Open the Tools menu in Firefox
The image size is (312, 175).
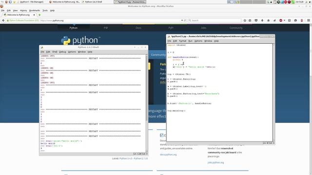[45, 10]
